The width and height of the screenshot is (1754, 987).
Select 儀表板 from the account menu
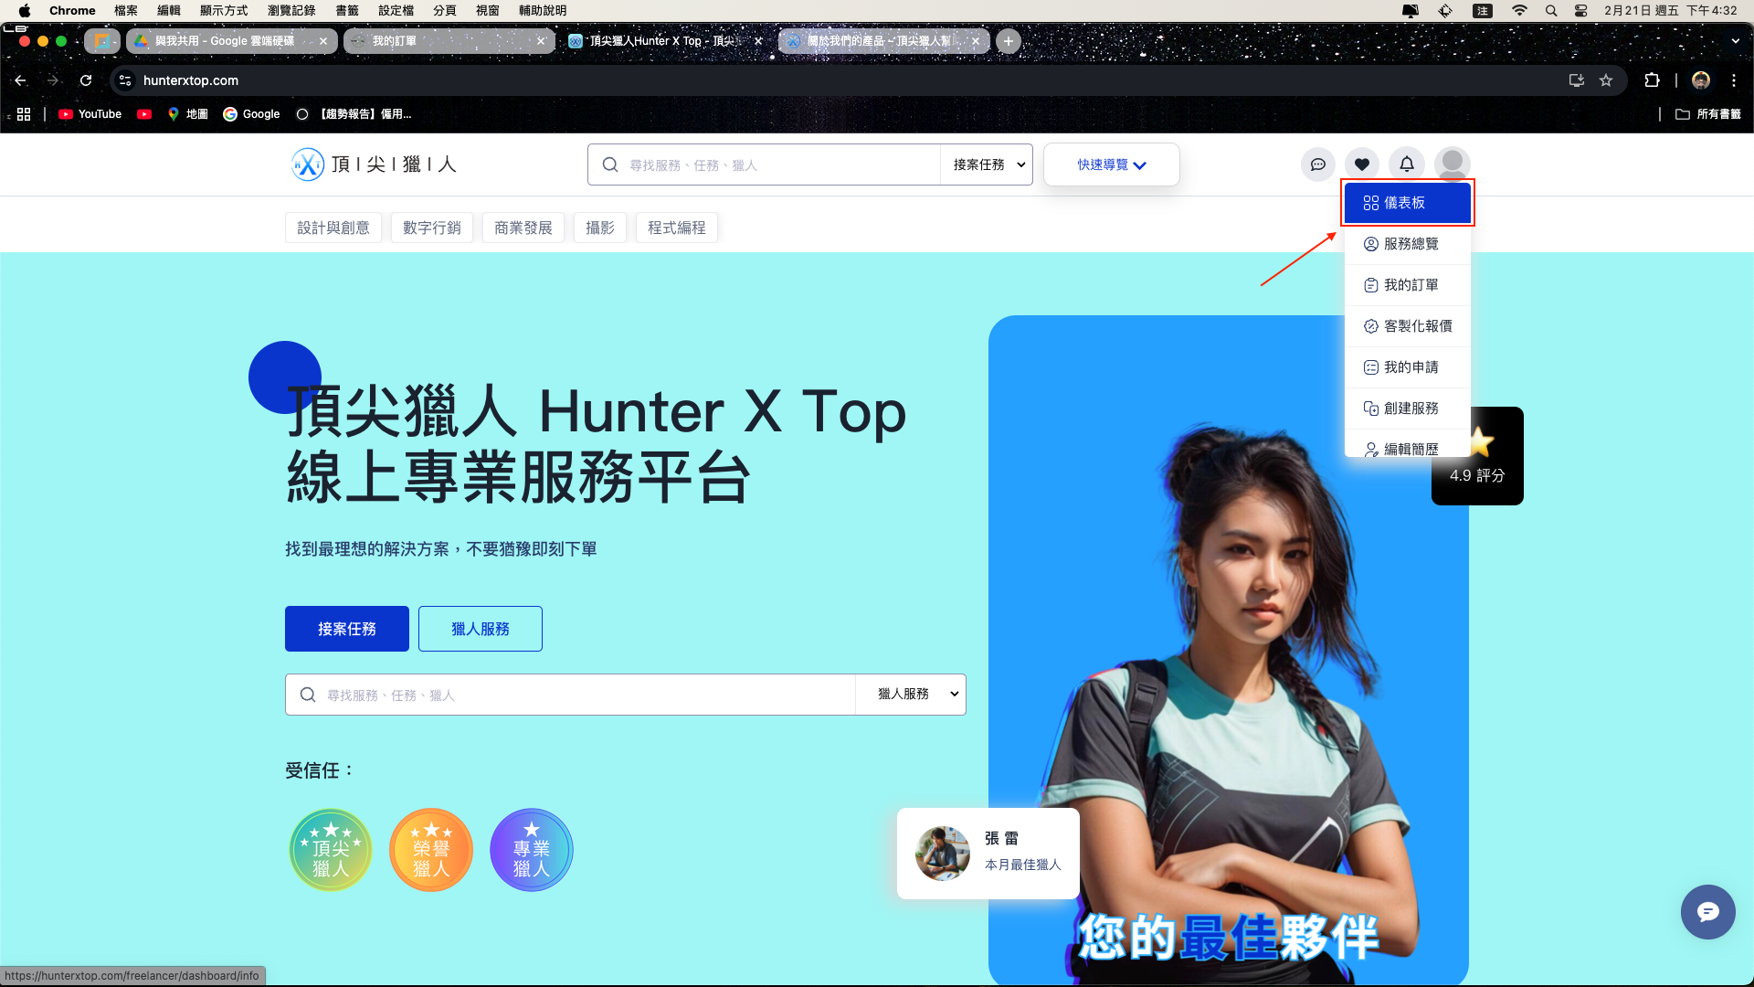(x=1407, y=203)
